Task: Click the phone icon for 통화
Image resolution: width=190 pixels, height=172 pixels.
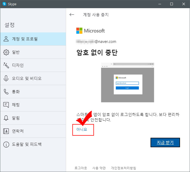Action: click(x=6, y=92)
